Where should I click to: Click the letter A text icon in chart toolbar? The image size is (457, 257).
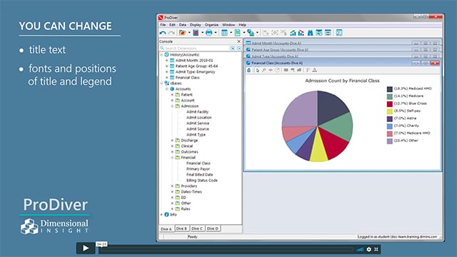click(314, 70)
